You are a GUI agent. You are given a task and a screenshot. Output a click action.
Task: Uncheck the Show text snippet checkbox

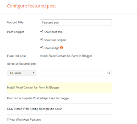click(x=41, y=40)
